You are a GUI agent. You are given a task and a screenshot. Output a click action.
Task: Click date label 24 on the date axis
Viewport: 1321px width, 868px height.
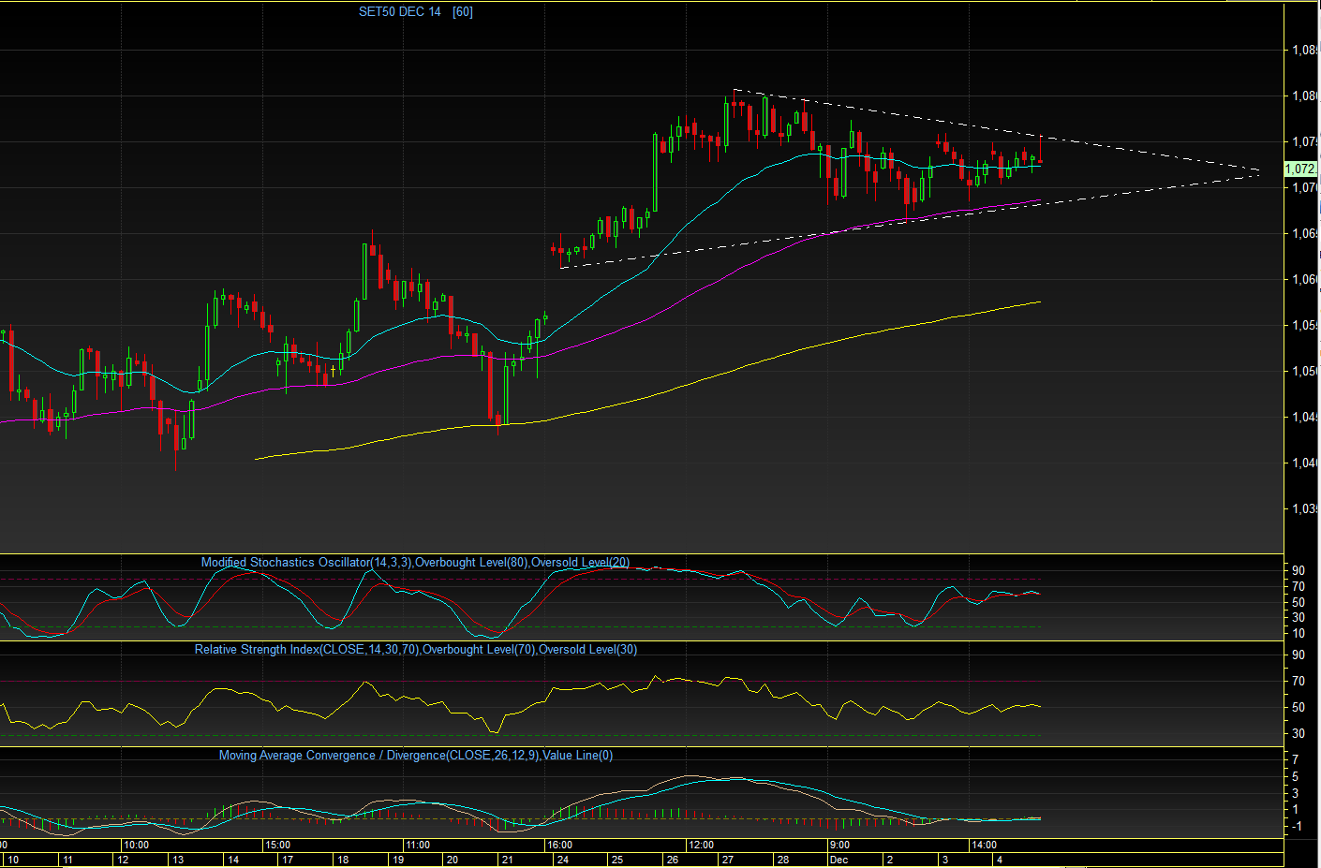tap(562, 860)
